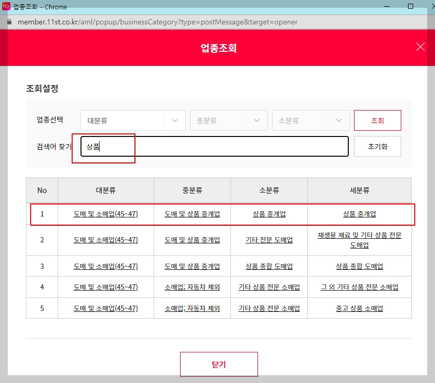This screenshot has width=435, height=383.
Task: Click row number 3 cell
Action: (x=42, y=266)
